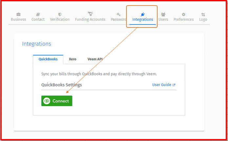Click the Contact card icon
The image size is (228, 141).
38,14
